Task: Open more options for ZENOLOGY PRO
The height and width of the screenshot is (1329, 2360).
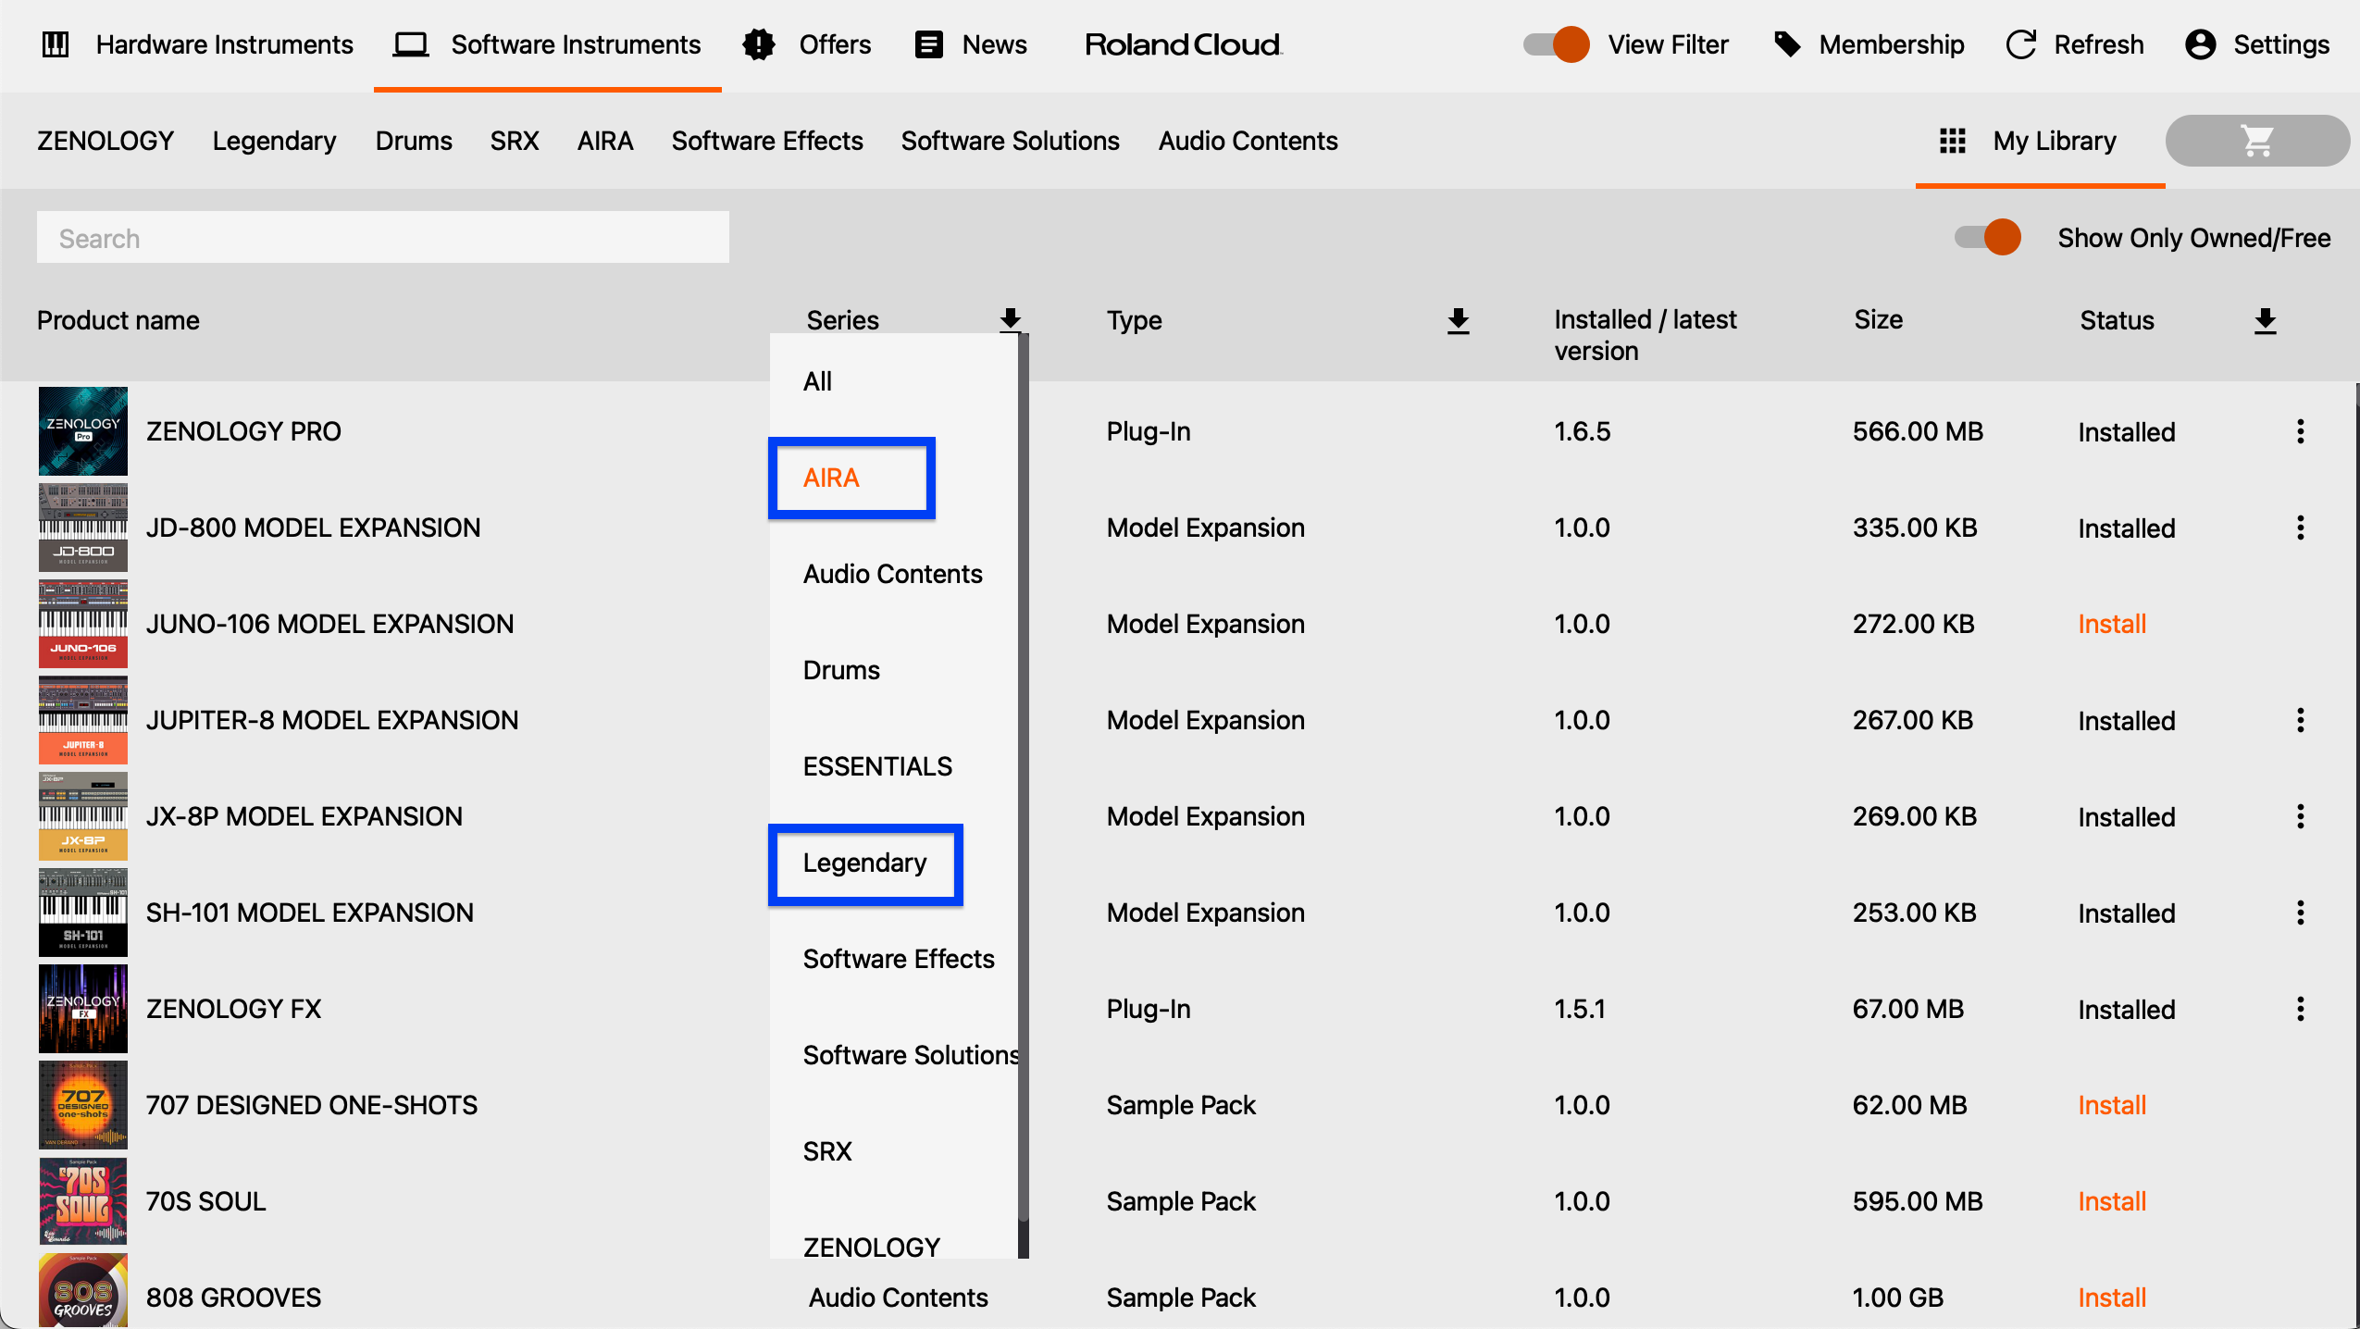Action: pyautogui.click(x=2301, y=431)
